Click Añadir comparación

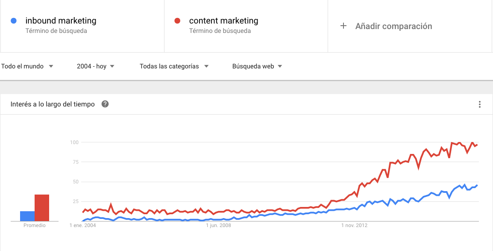393,26
